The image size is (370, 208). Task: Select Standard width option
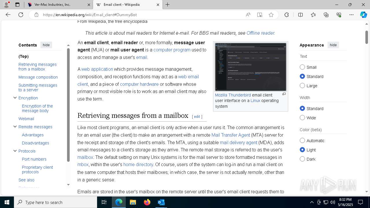pyautogui.click(x=302, y=108)
